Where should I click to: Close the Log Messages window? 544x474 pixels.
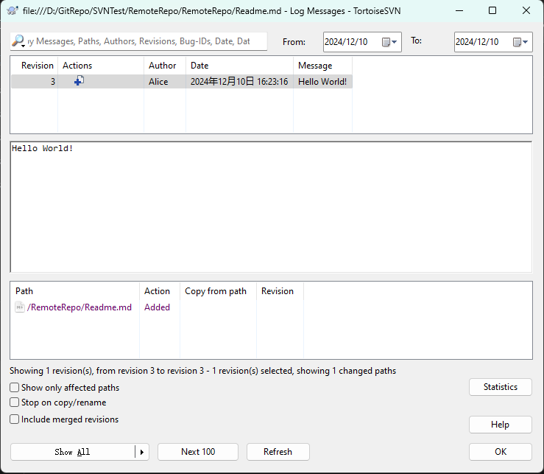526,11
